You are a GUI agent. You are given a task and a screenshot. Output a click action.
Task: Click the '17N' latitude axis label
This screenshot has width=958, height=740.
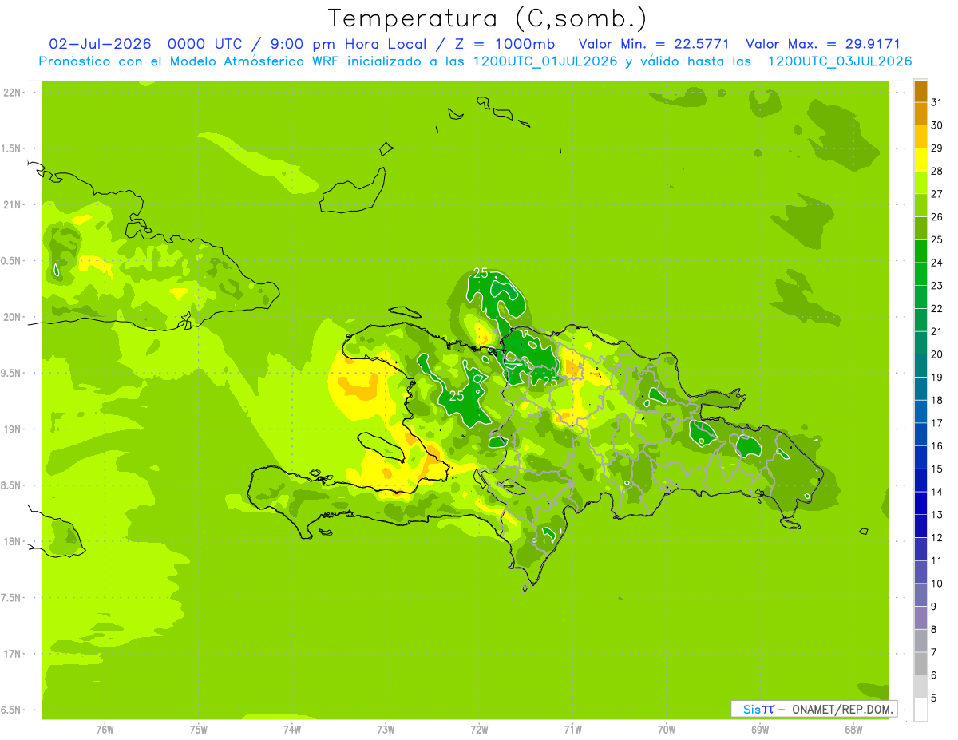point(12,654)
